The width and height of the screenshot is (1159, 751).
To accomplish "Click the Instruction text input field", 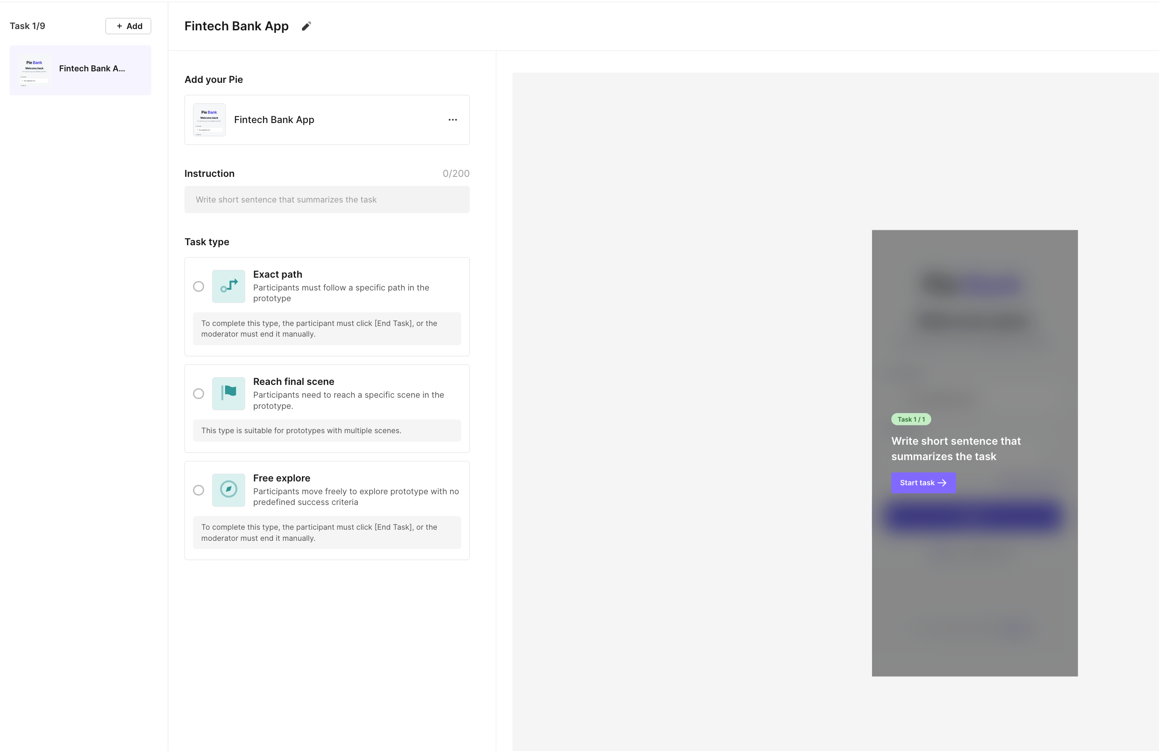I will (327, 199).
